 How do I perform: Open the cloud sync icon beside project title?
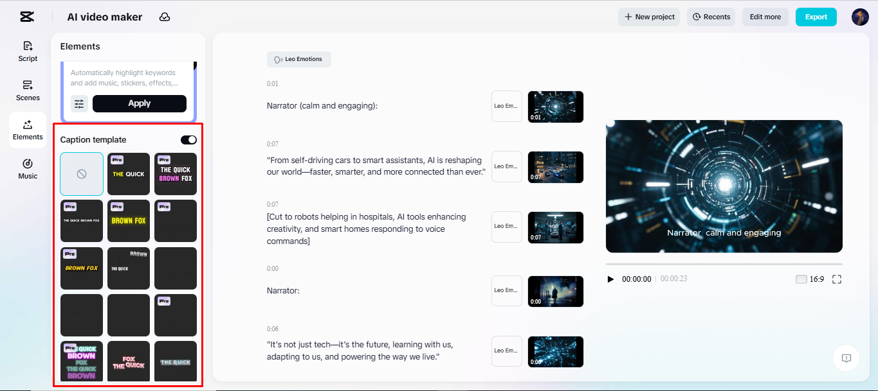point(165,17)
